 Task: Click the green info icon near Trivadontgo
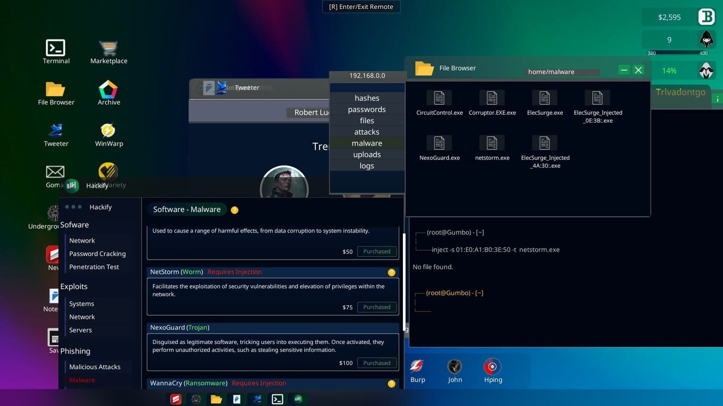click(x=718, y=99)
